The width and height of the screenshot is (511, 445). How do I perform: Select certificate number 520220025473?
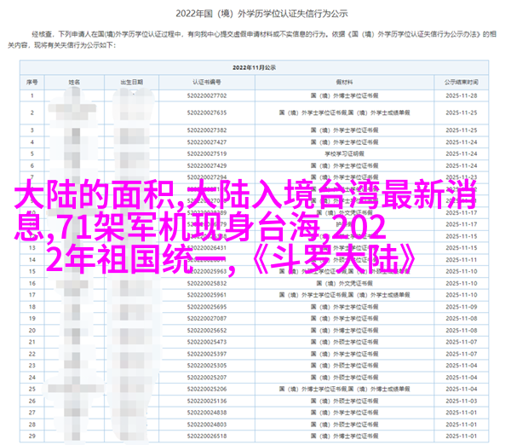point(207,342)
